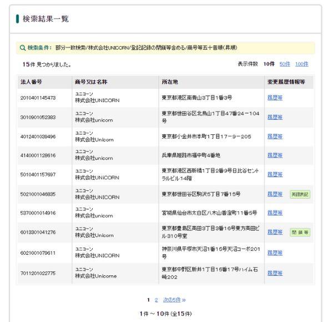333x322 pixels.
Task: Go to results page 2
Action: point(157,300)
